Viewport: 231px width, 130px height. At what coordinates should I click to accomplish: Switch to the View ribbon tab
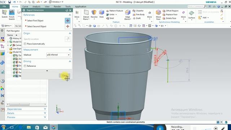[47, 6]
